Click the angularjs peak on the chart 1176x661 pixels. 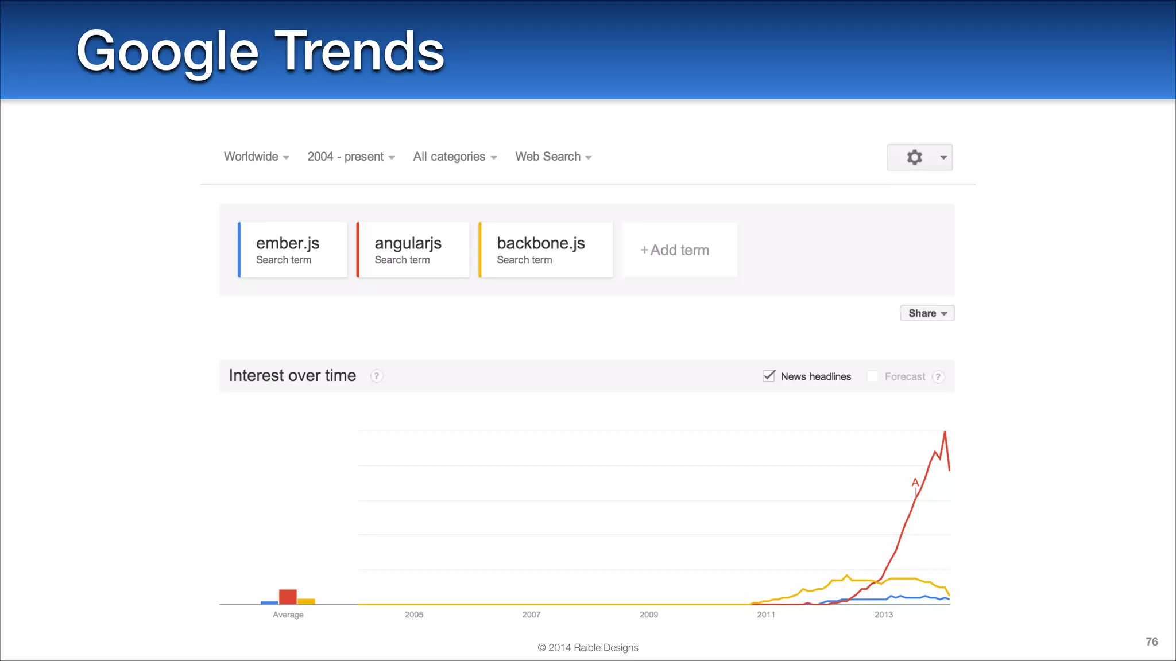point(945,432)
